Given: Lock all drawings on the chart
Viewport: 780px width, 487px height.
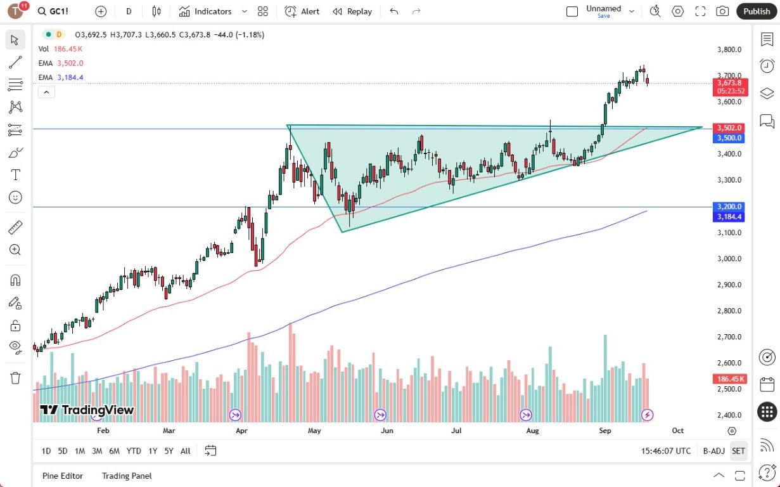Looking at the screenshot, I should pos(14,325).
